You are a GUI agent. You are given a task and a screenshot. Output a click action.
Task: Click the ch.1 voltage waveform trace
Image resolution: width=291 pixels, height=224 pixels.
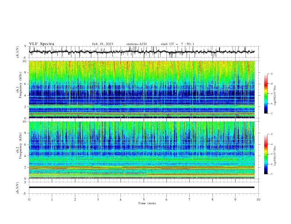click(x=141, y=52)
